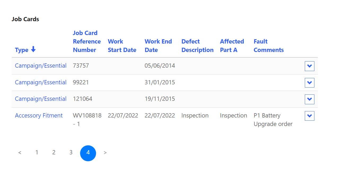347x183 pixels.
Task: Sort by Job Card Reference Number
Action: click(87, 41)
